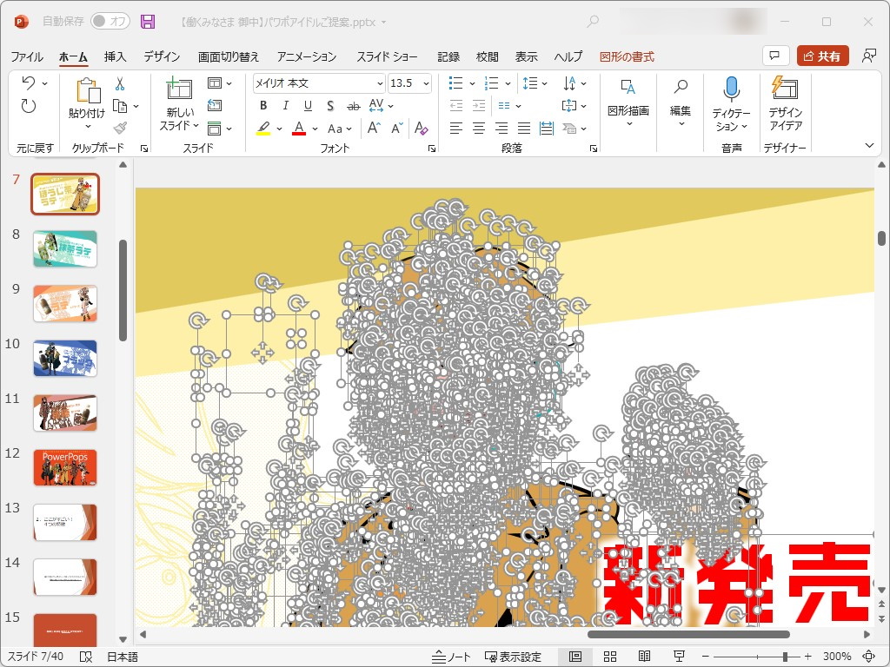
Task: Switch to the 挿入 ribbon tab
Action: [114, 56]
